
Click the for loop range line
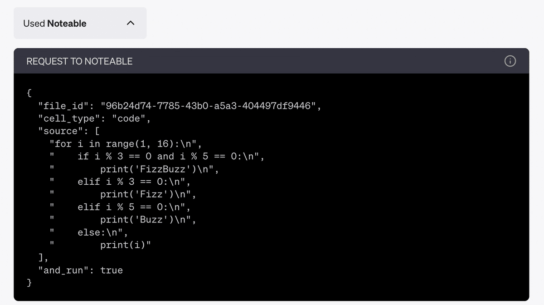(x=125, y=143)
